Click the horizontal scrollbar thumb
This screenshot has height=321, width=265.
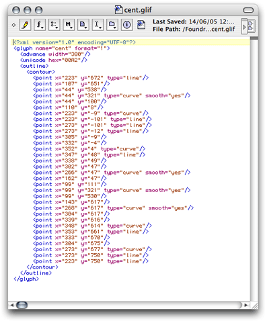[x=22, y=305]
